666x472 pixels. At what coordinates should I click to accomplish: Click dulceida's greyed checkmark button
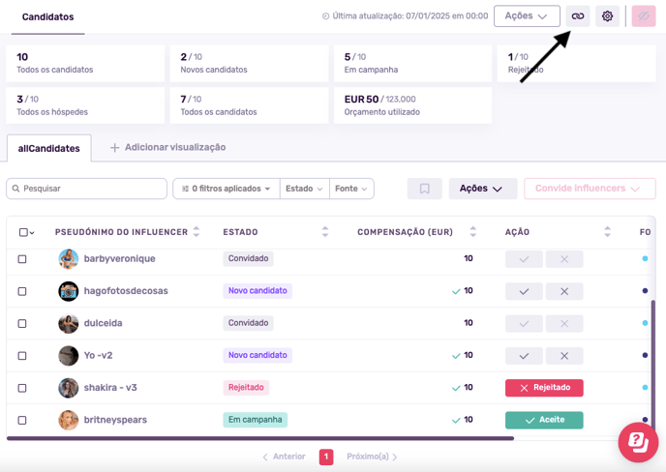click(x=524, y=324)
